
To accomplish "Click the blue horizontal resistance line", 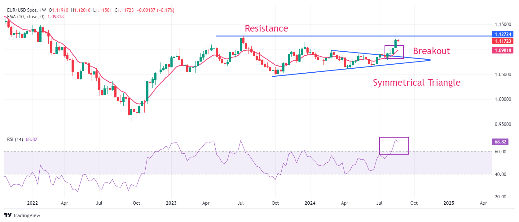I will 310,36.
